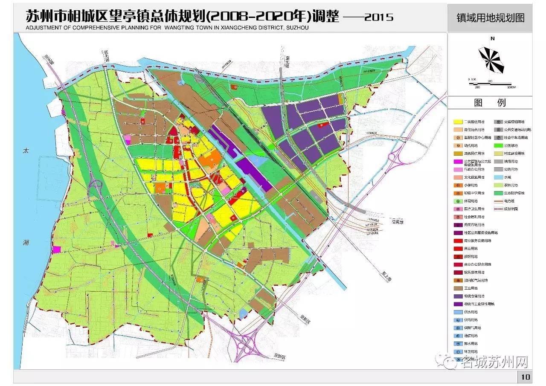Select the 物流仓储用地 swatch
Image resolution: width=546 pixels, height=386 pixels.
(457, 296)
